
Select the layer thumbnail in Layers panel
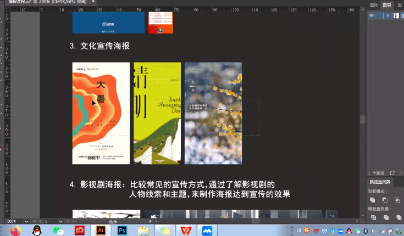397,16
